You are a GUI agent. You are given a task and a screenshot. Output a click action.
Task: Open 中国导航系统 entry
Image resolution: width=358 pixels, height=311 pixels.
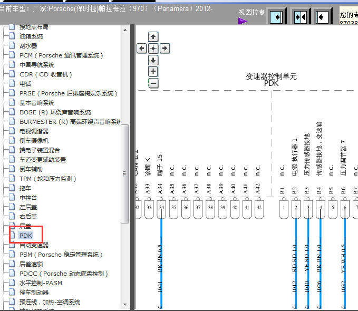coord(37,65)
